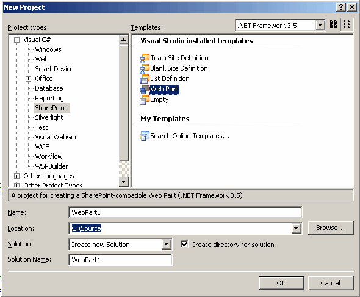Open the Solution combo box dropdown
Screen dimensions: 360x297
coord(166,244)
